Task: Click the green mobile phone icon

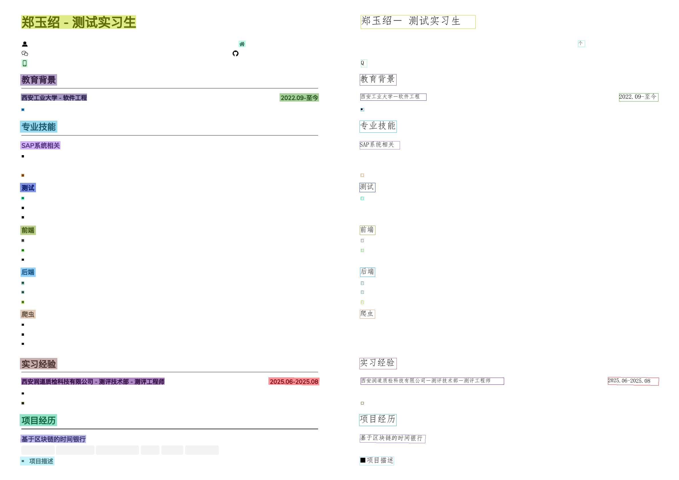Action: 25,63
